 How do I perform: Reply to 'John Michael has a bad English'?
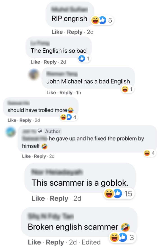66,93
